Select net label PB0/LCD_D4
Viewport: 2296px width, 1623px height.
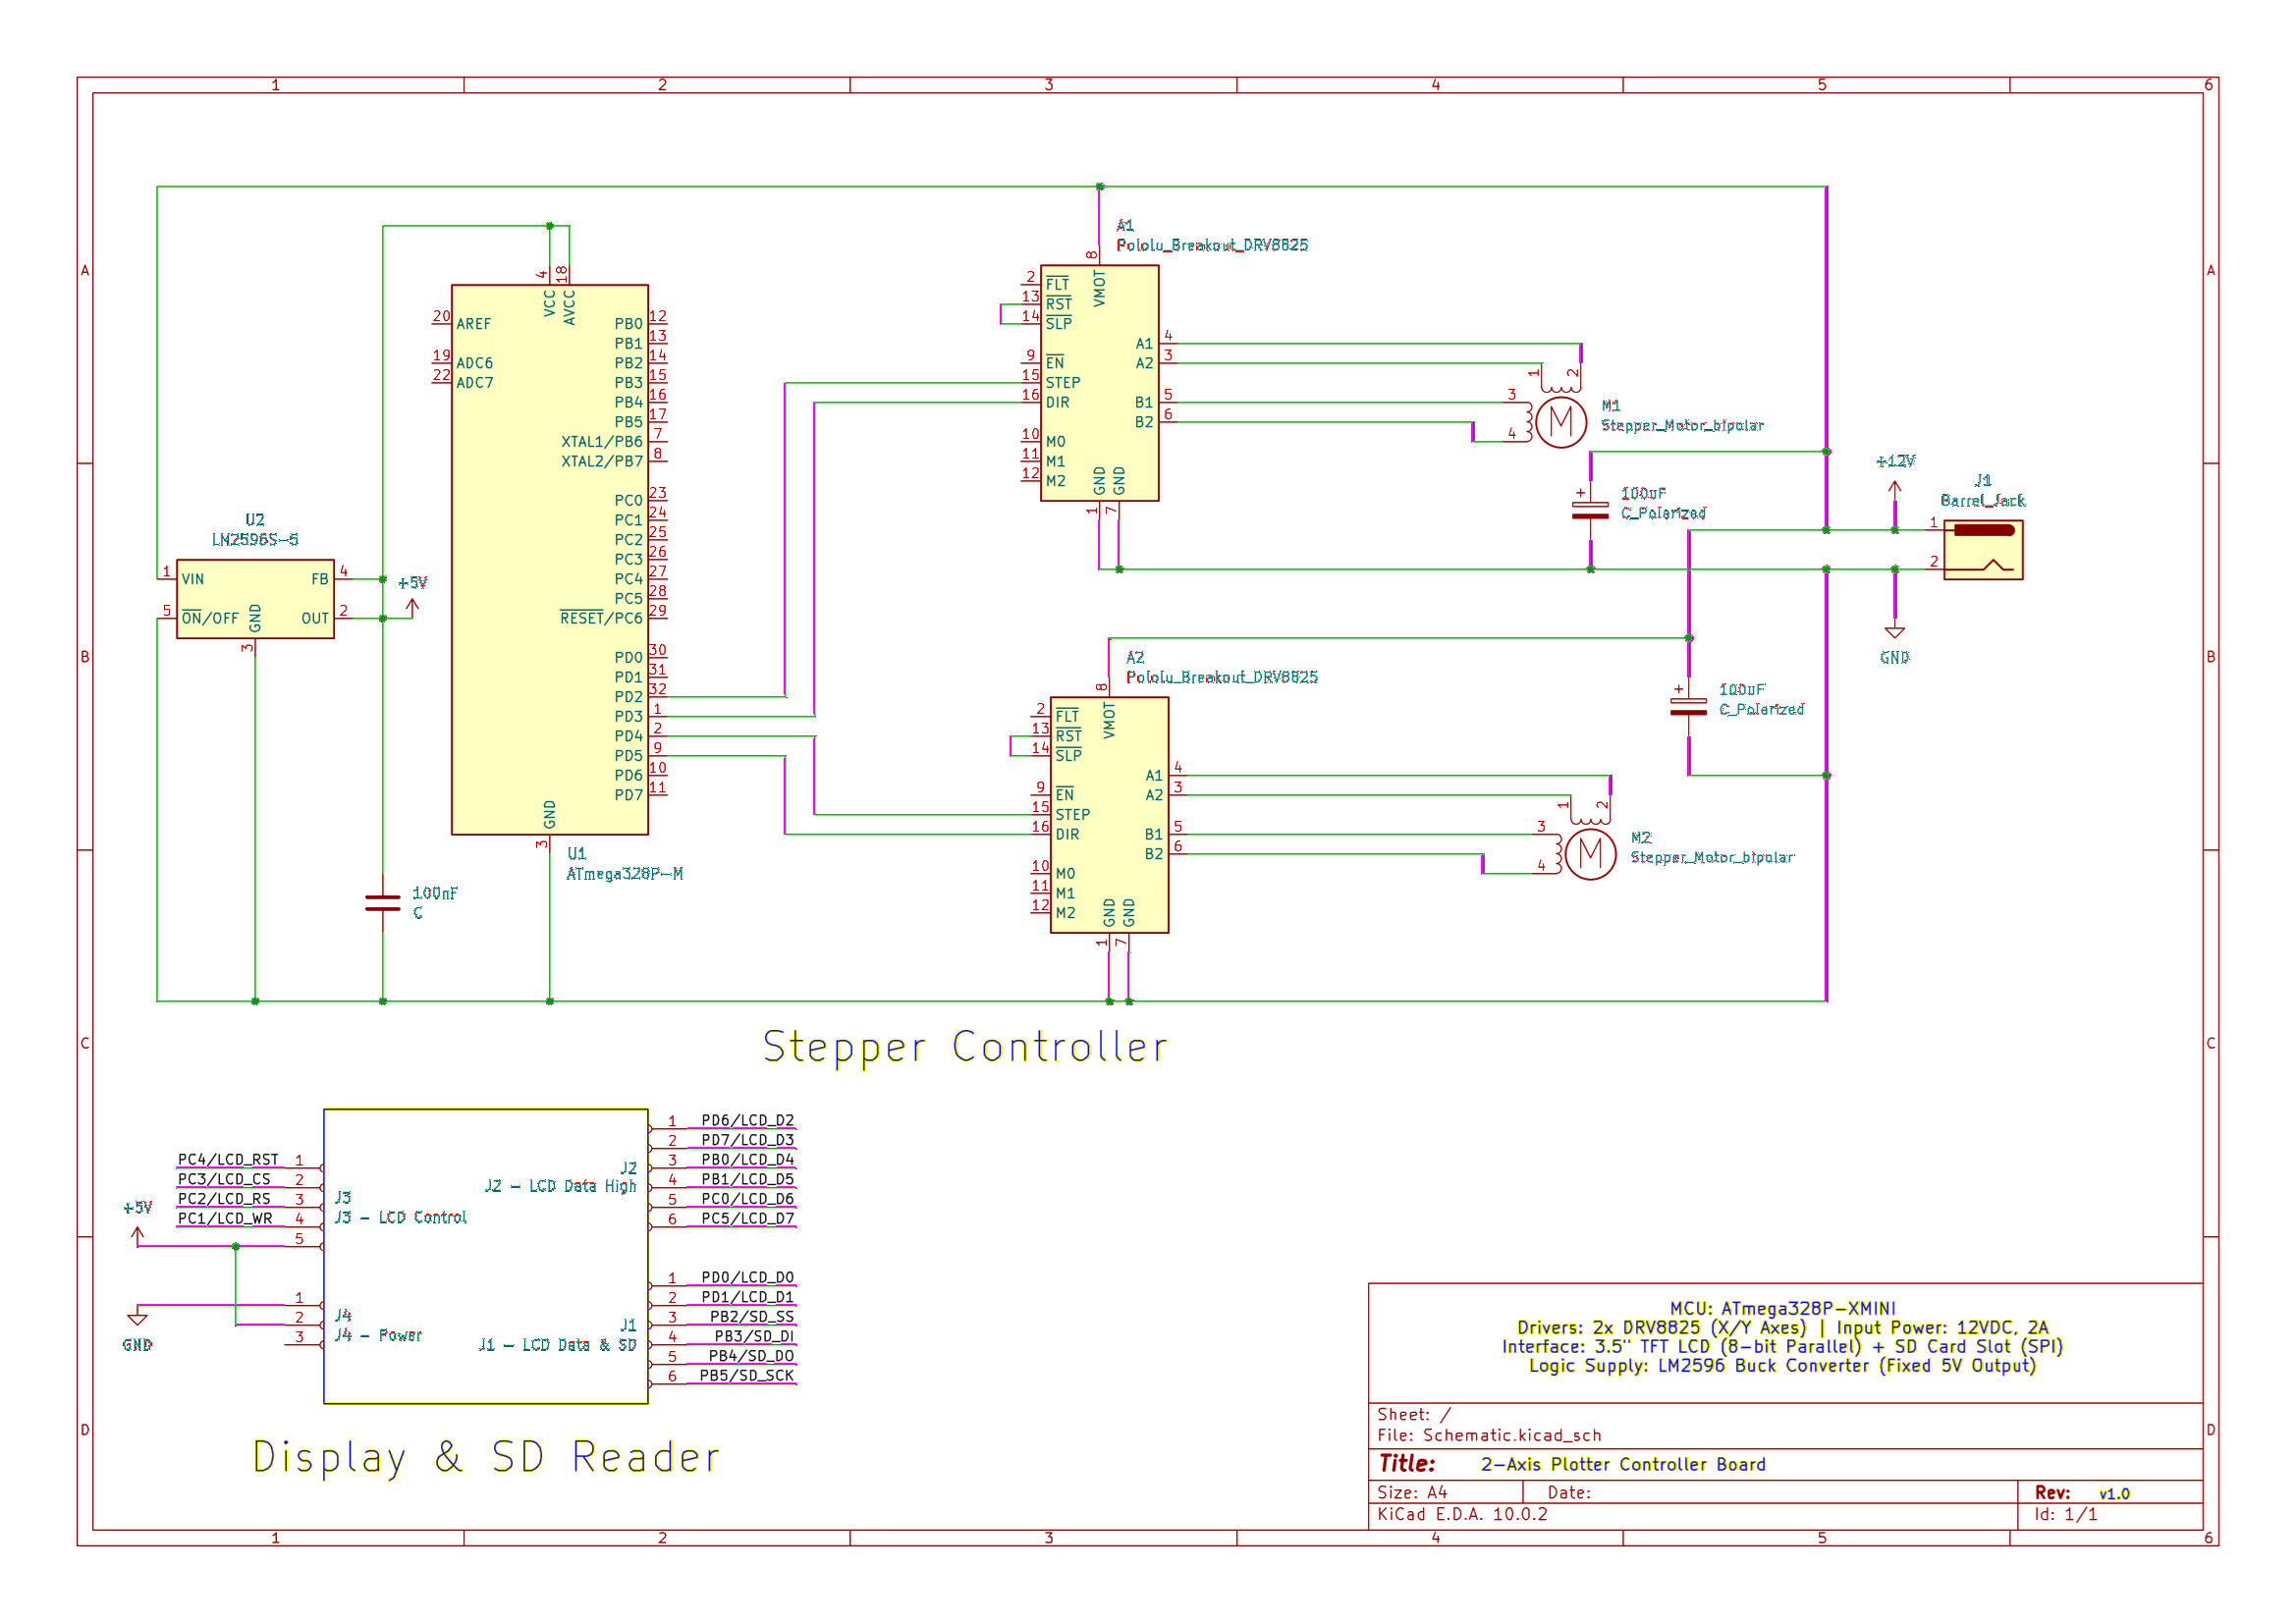[x=747, y=1159]
